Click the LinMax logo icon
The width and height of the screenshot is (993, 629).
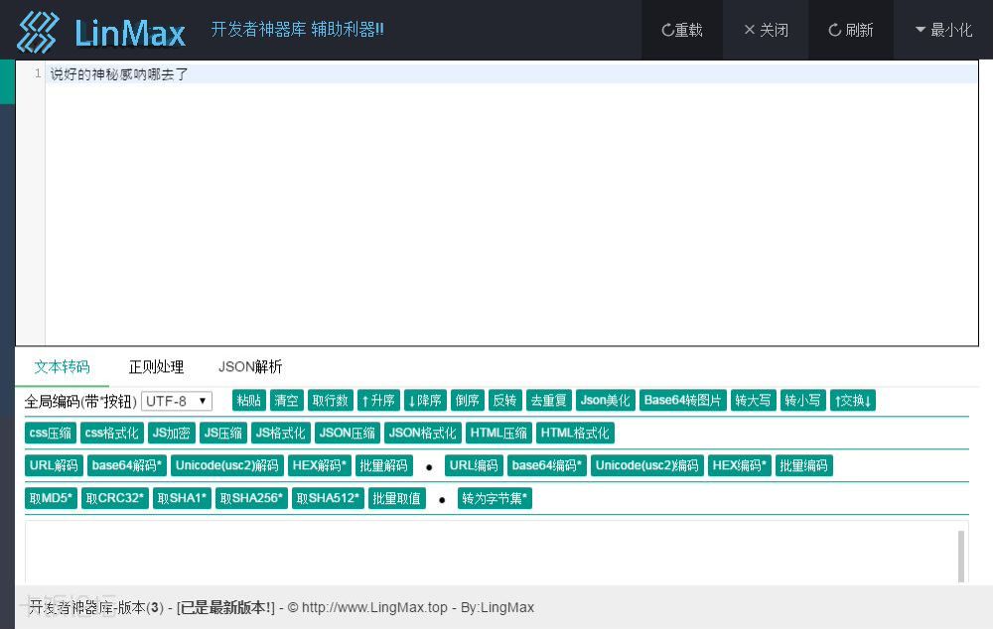coord(38,32)
